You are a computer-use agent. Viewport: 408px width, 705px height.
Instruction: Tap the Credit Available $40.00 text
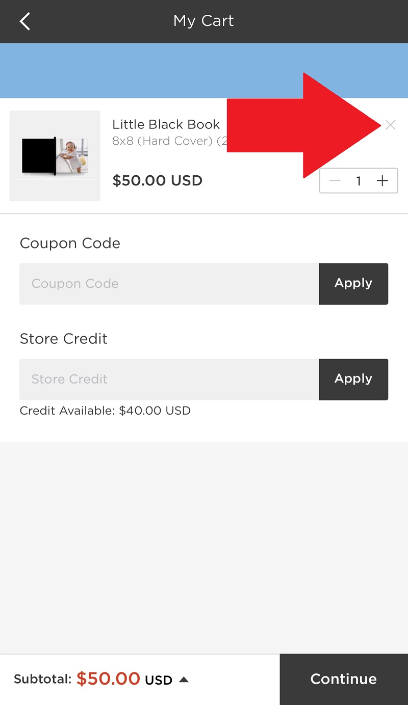coord(105,411)
